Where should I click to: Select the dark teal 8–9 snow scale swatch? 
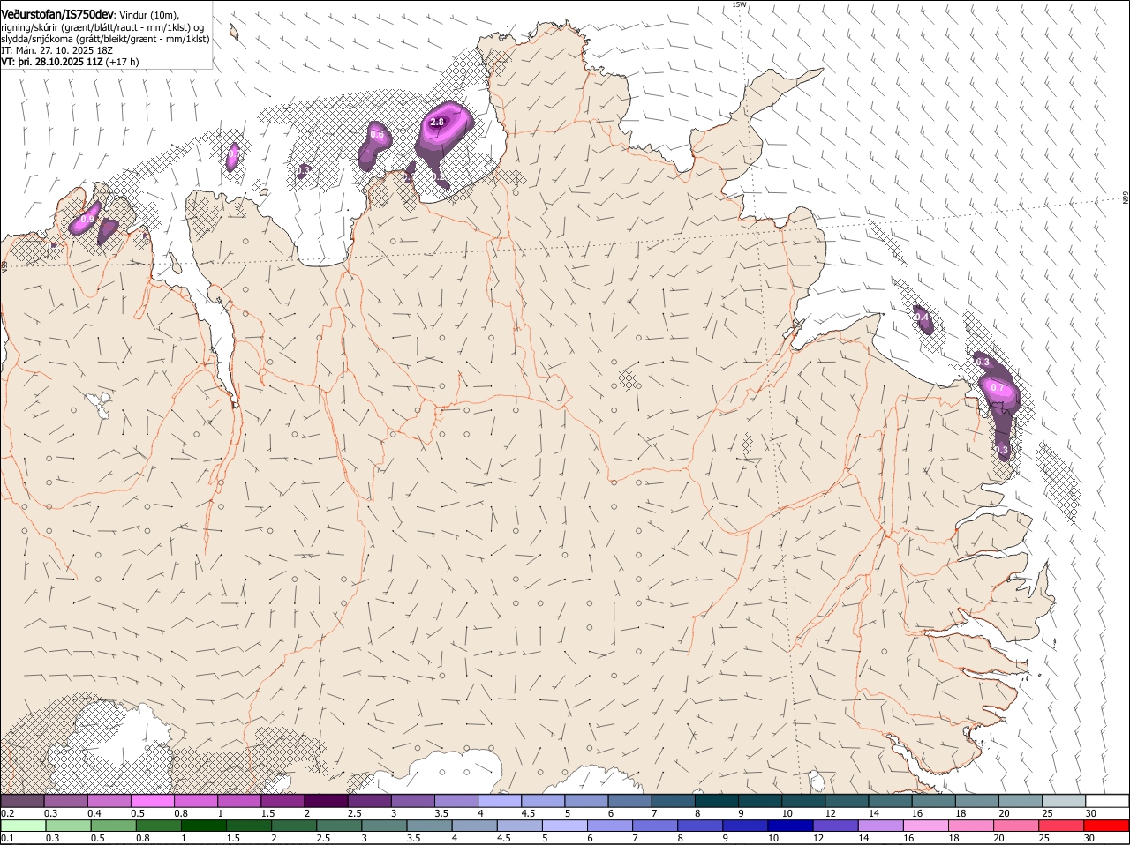(x=717, y=800)
